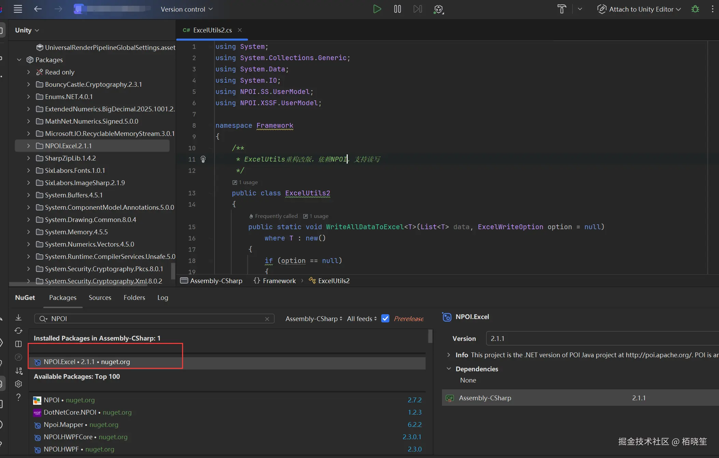Select the NPOI.HWPF package row
Image resolution: width=719 pixels, height=458 pixels.
pos(227,449)
